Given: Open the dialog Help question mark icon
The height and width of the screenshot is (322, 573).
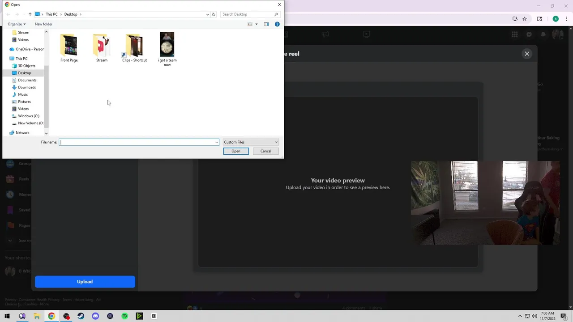Looking at the screenshot, I should (277, 24).
